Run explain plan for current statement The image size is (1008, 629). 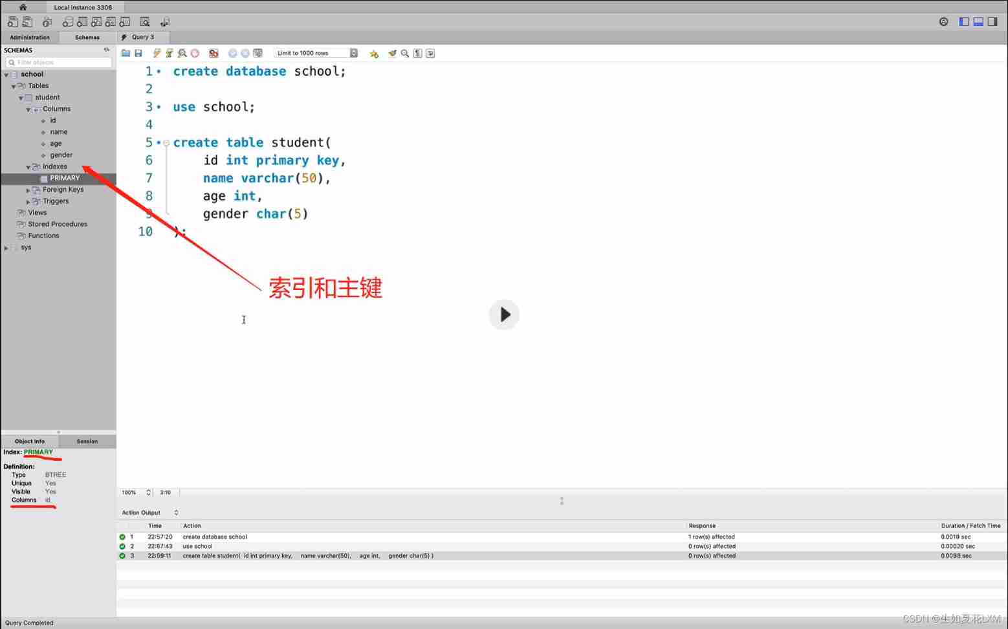tap(182, 53)
